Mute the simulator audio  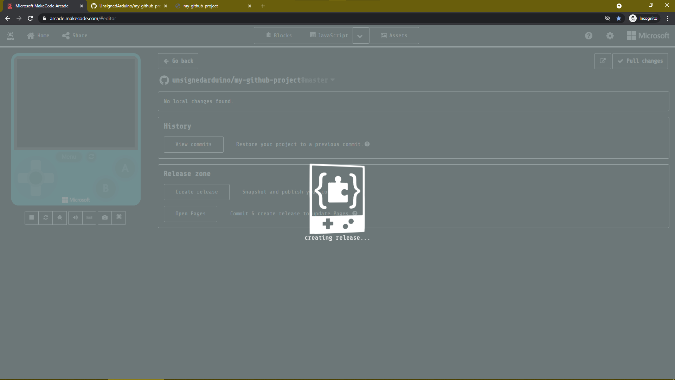coord(75,218)
